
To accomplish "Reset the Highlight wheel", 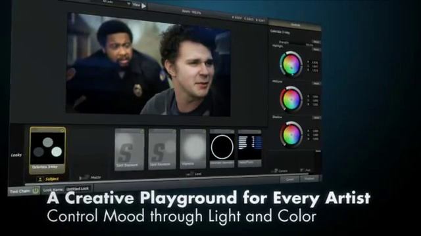I will pyautogui.click(x=316, y=50).
